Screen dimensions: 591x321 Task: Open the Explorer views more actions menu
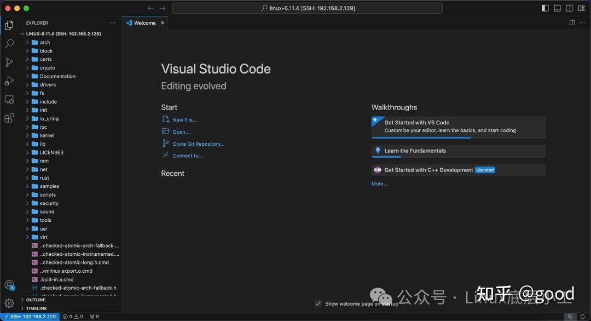[113, 22]
